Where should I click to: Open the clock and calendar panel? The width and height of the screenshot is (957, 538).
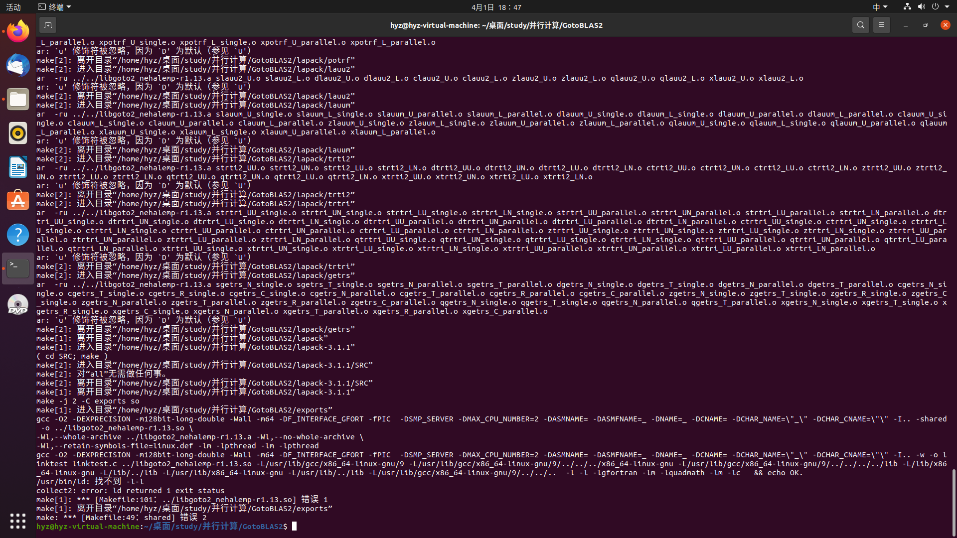496,7
